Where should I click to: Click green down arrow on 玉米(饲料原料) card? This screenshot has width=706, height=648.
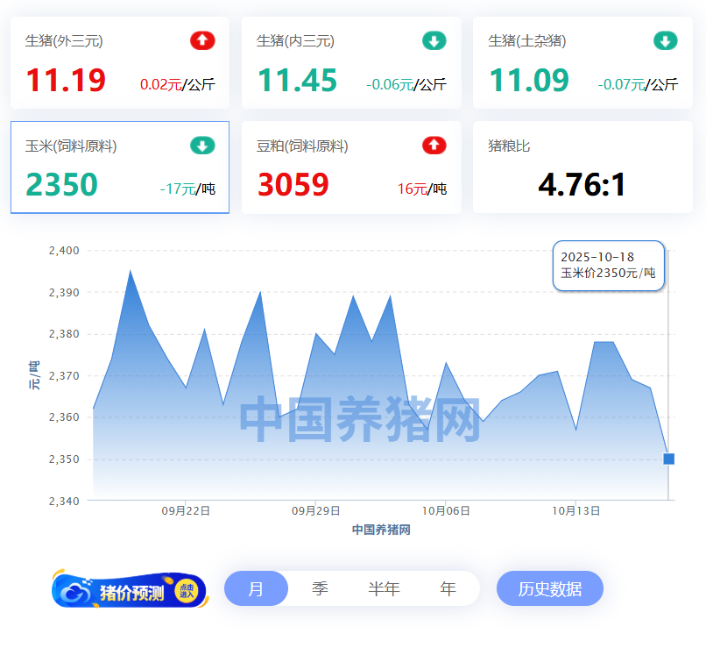click(x=202, y=146)
